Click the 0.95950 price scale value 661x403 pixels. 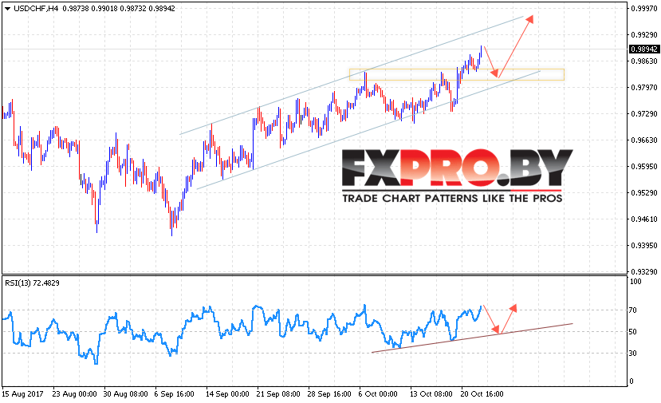click(644, 166)
